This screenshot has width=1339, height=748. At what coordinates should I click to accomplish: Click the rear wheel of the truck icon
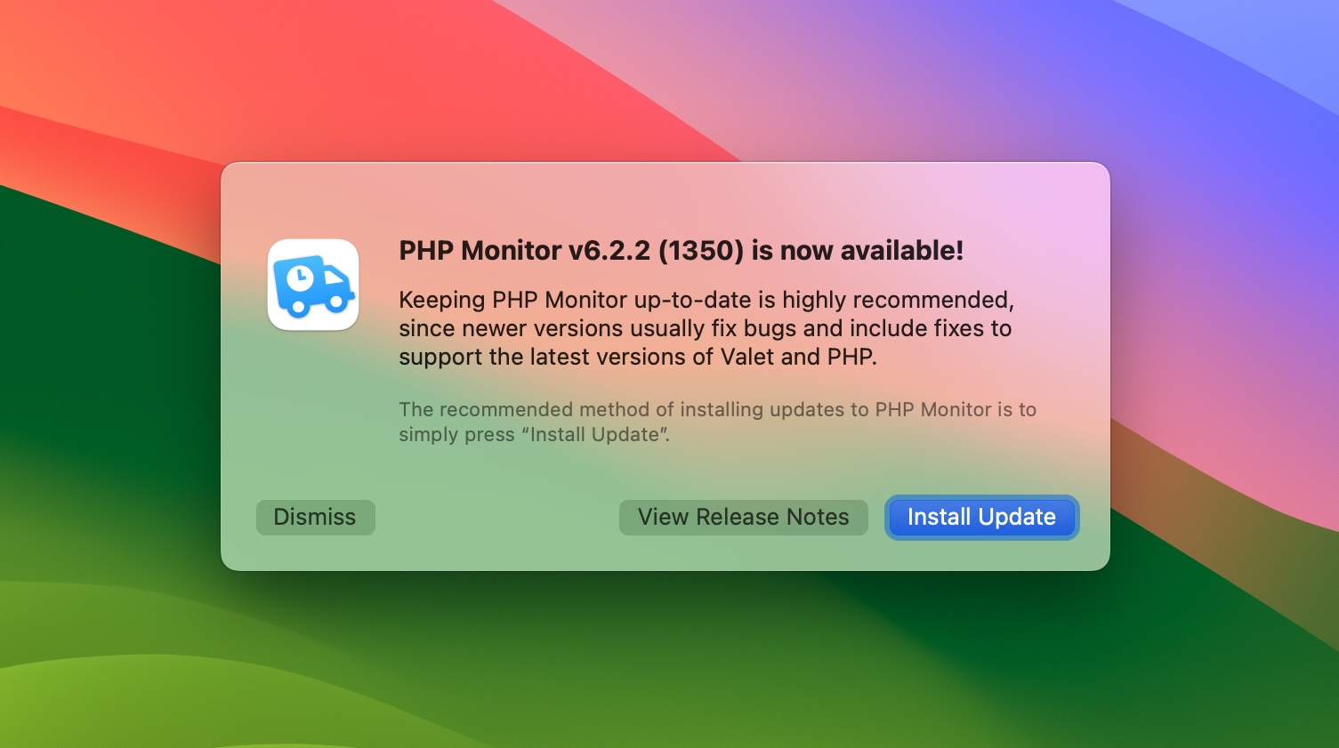pos(297,308)
